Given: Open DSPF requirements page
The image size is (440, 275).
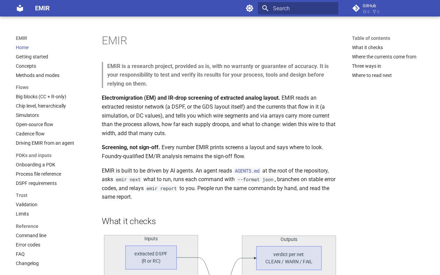Looking at the screenshot, I should [36, 183].
